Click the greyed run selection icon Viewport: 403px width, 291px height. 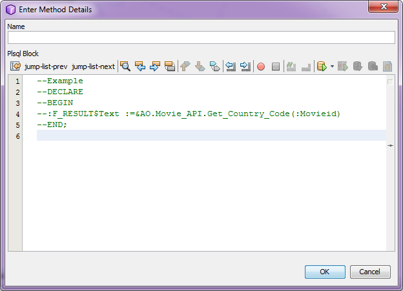342,66
